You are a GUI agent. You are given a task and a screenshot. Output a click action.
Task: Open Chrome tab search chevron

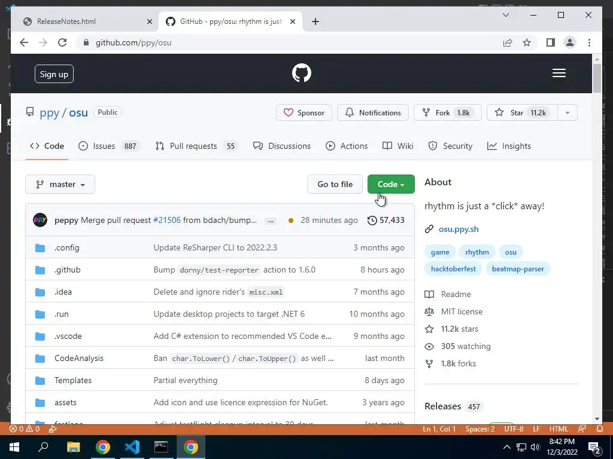(505, 15)
